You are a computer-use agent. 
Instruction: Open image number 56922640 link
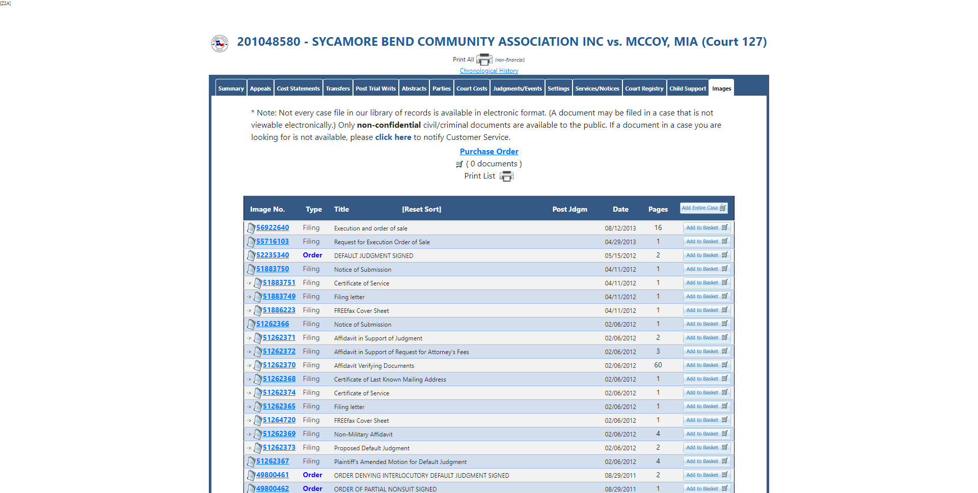tap(273, 227)
